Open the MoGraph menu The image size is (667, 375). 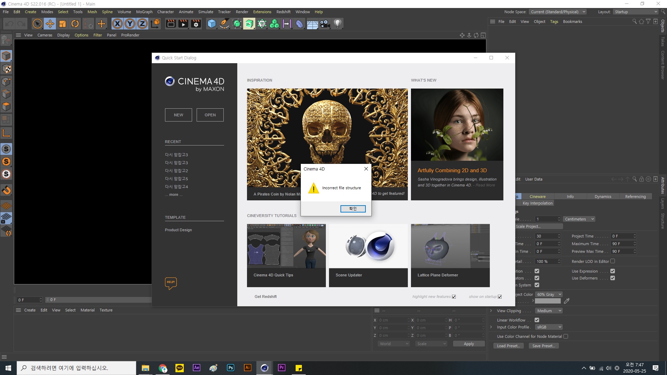(x=144, y=12)
